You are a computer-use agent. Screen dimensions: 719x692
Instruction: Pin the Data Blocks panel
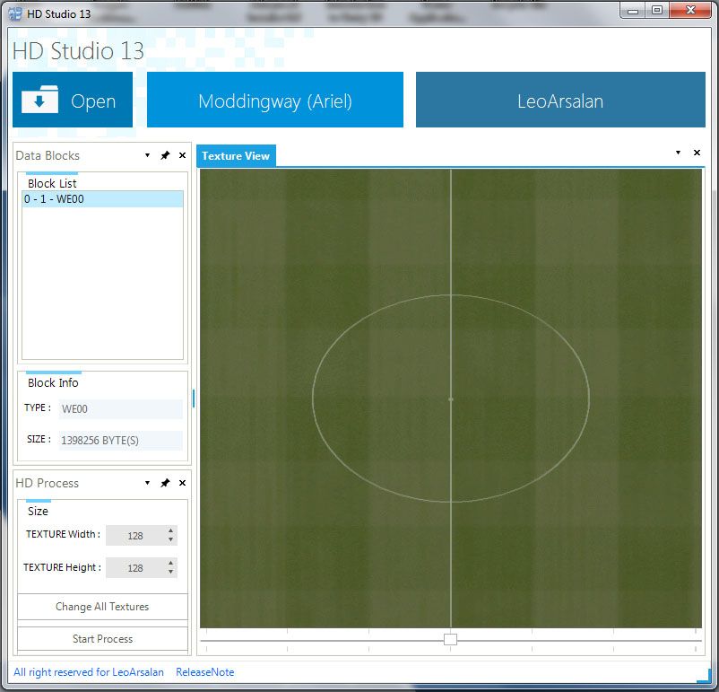pyautogui.click(x=165, y=155)
